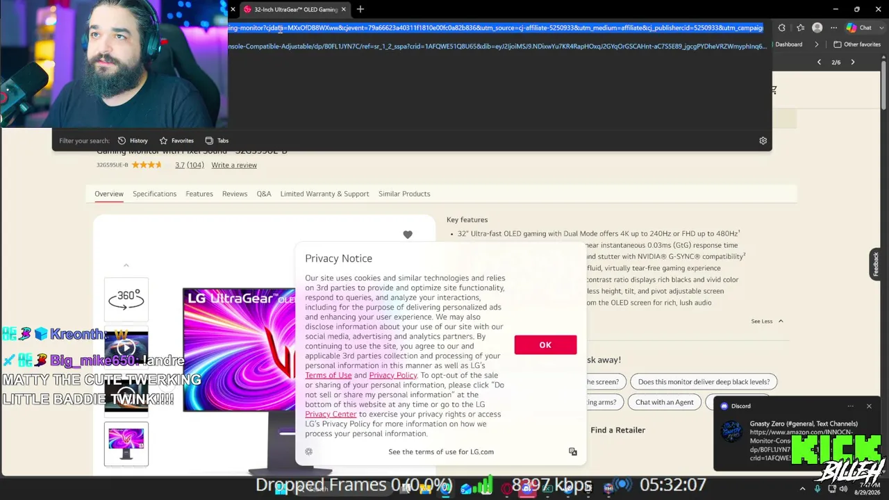
Task: Go to previous find result
Action: pos(819,62)
